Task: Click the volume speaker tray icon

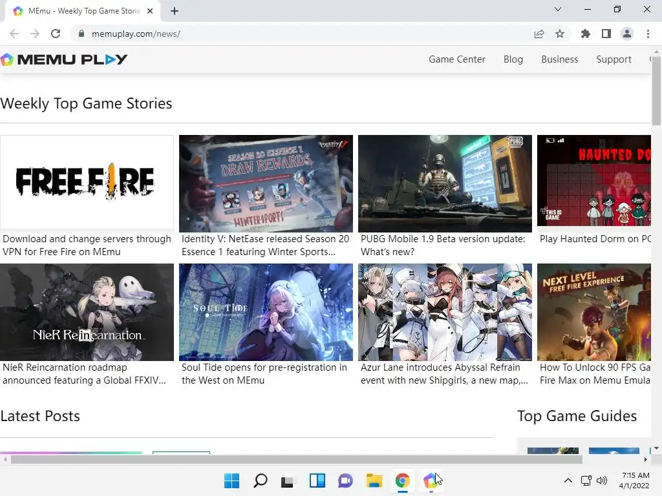Action: tap(602, 480)
